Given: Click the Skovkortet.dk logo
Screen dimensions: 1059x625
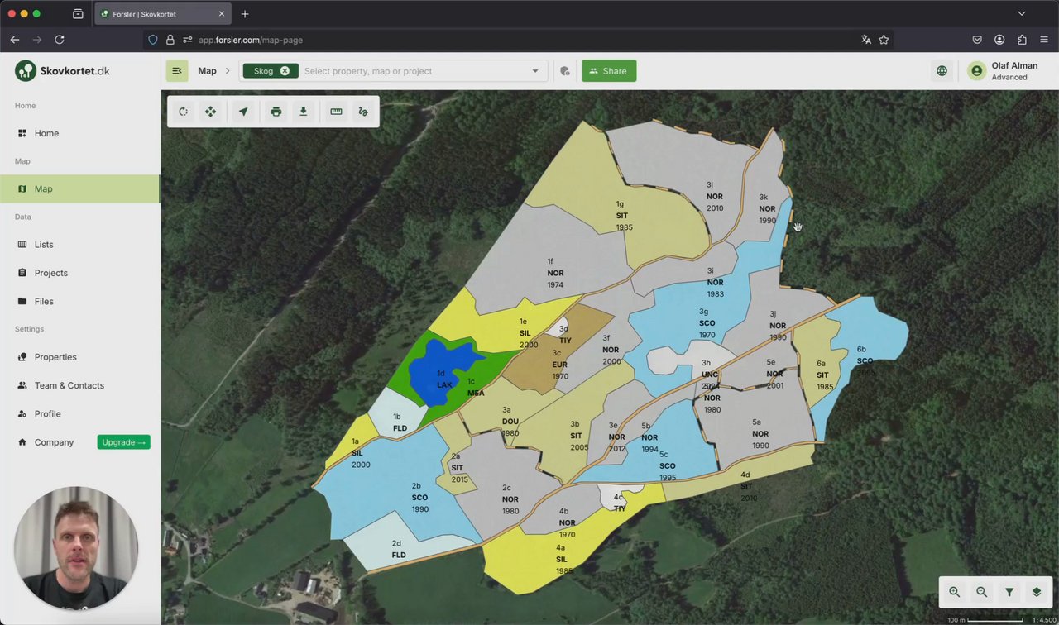Looking at the screenshot, I should click(x=62, y=71).
